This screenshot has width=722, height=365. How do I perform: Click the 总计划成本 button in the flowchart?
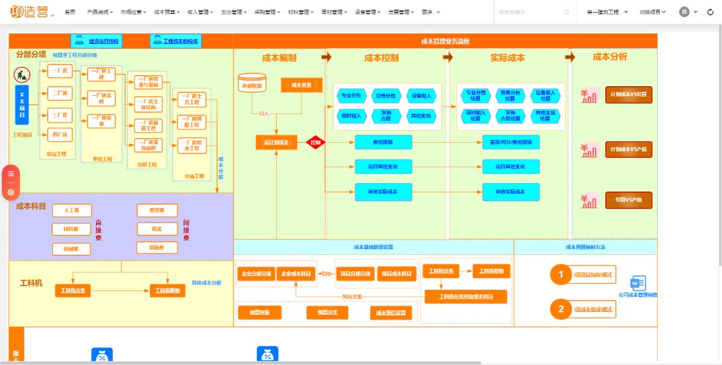pyautogui.click(x=277, y=143)
